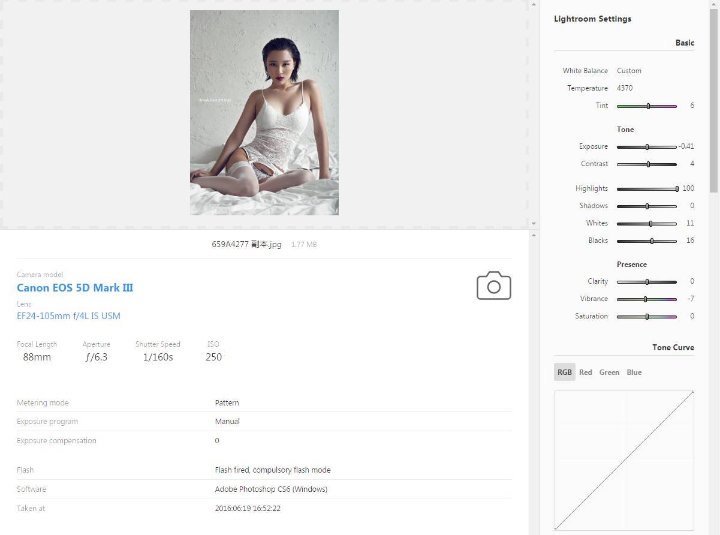Click the image pane scroll down arrow
Viewport: 720px width, 535px height.
(534, 224)
